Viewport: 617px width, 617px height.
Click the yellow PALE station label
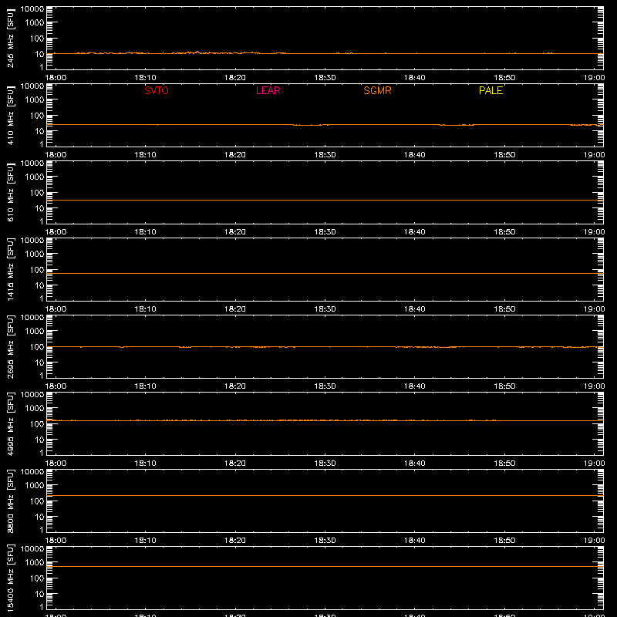coord(491,90)
